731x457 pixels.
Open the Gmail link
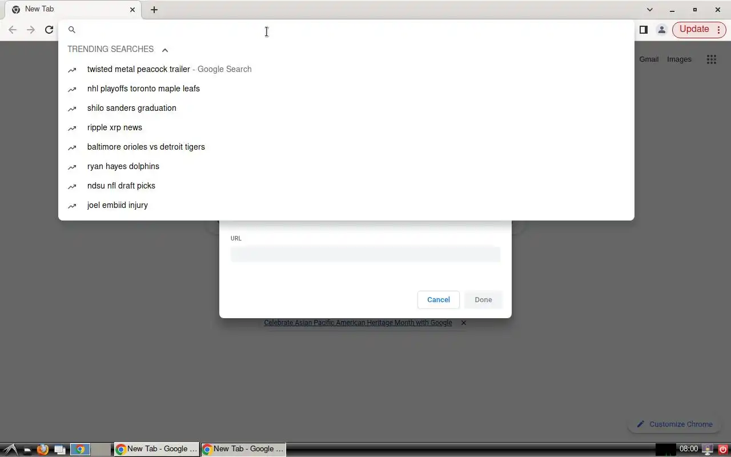pyautogui.click(x=649, y=59)
